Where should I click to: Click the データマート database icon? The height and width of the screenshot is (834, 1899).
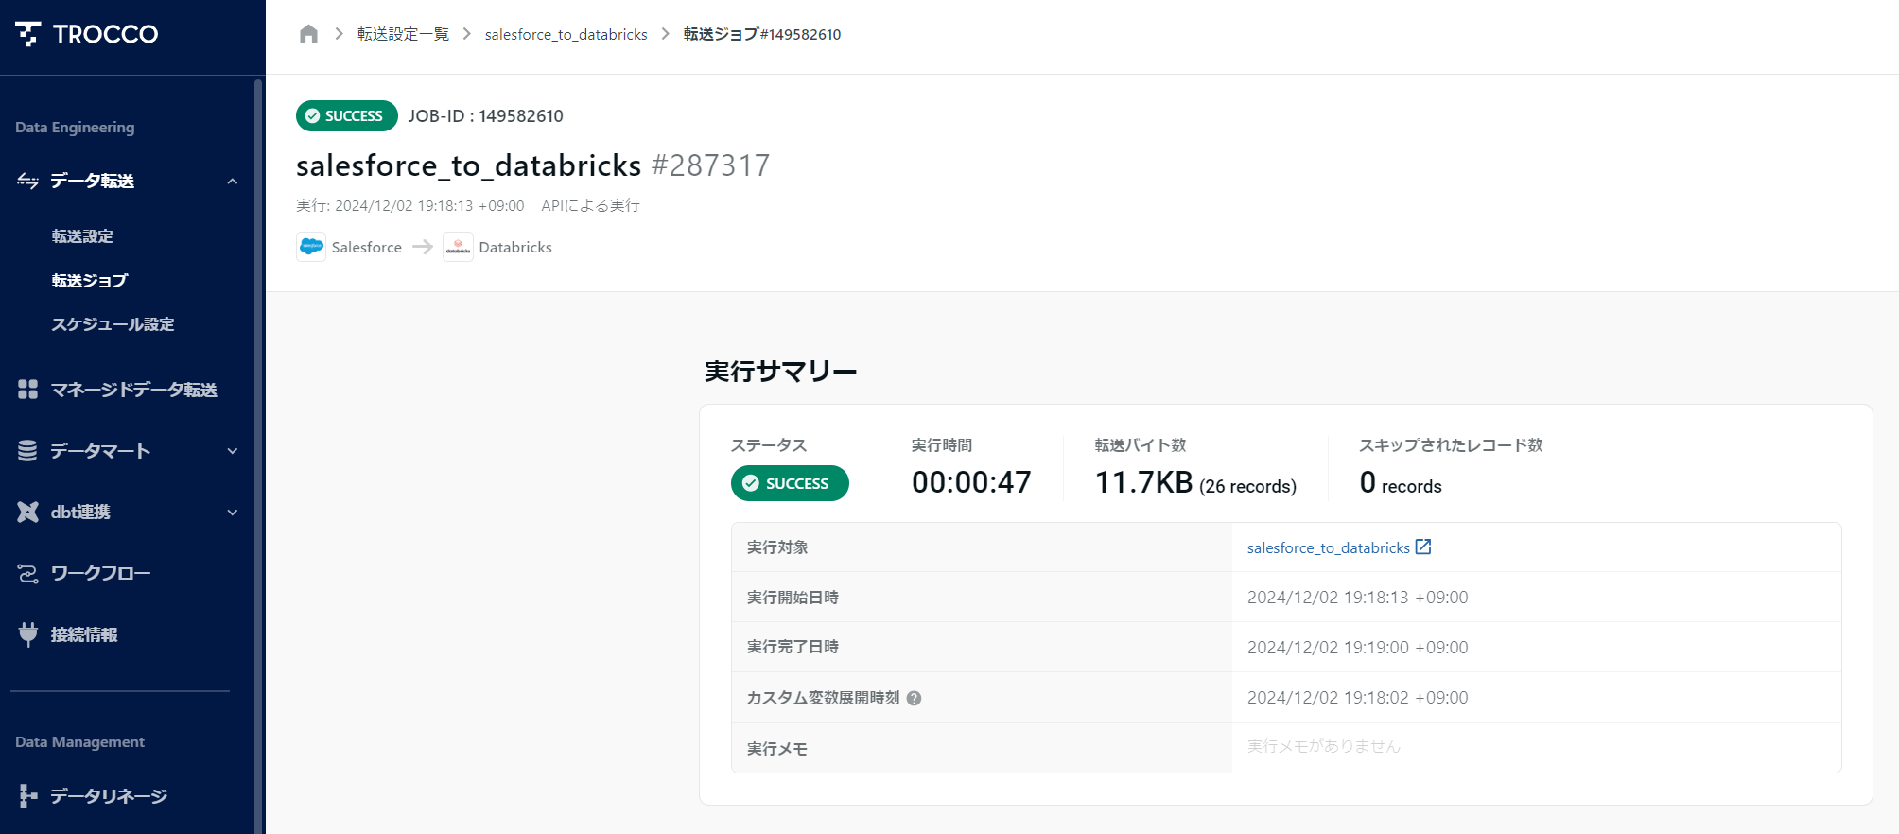[x=27, y=451]
